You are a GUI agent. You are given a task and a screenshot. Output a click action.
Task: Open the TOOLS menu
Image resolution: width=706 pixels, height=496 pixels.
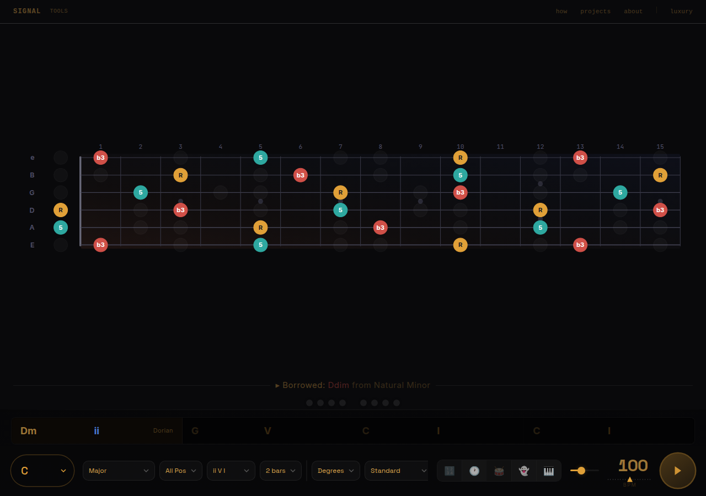pyautogui.click(x=58, y=10)
